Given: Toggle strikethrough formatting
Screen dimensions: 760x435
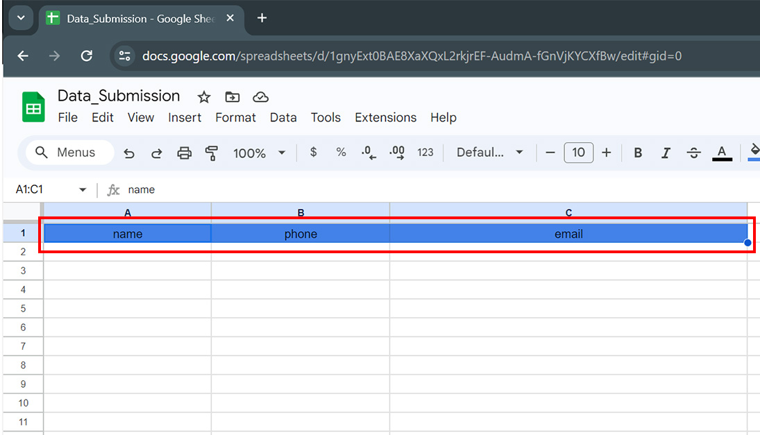Looking at the screenshot, I should point(693,153).
